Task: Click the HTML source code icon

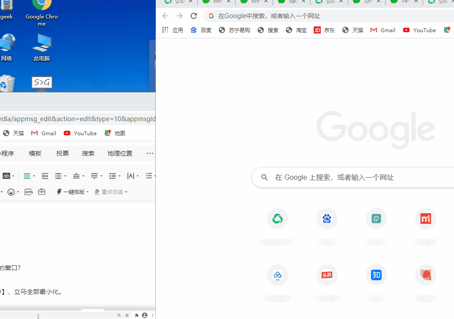Action: point(29,192)
